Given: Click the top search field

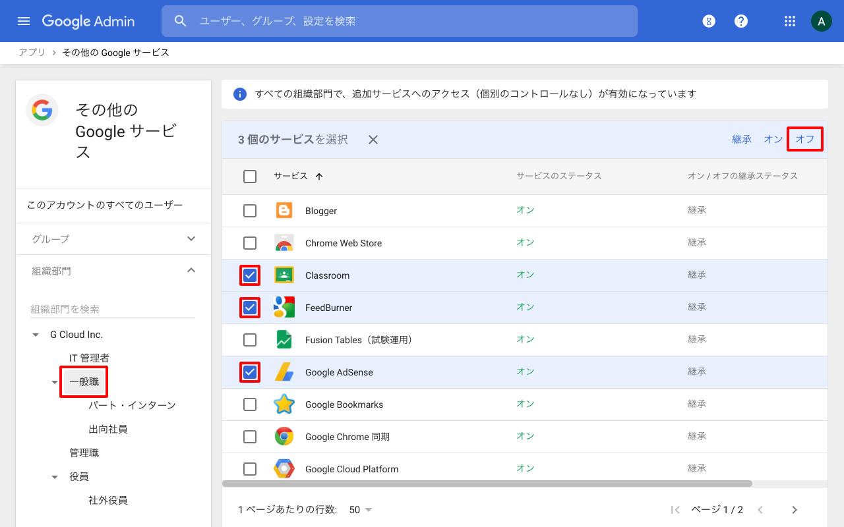Looking at the screenshot, I should pos(400,21).
